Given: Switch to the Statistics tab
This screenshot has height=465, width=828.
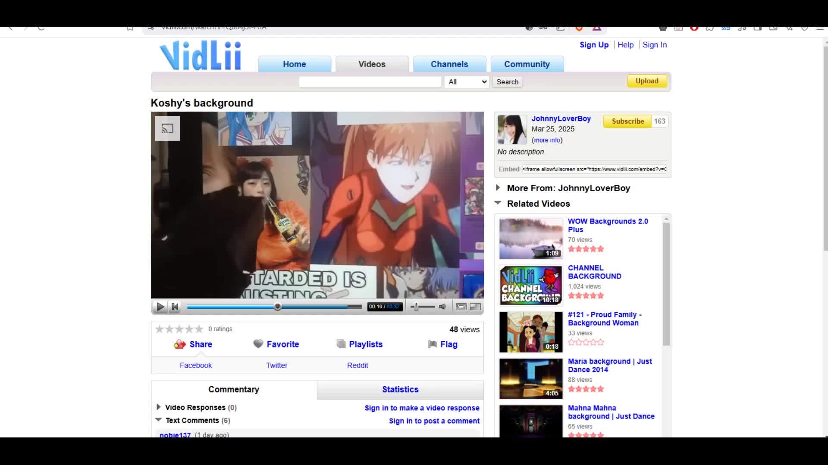Looking at the screenshot, I should click(x=400, y=389).
